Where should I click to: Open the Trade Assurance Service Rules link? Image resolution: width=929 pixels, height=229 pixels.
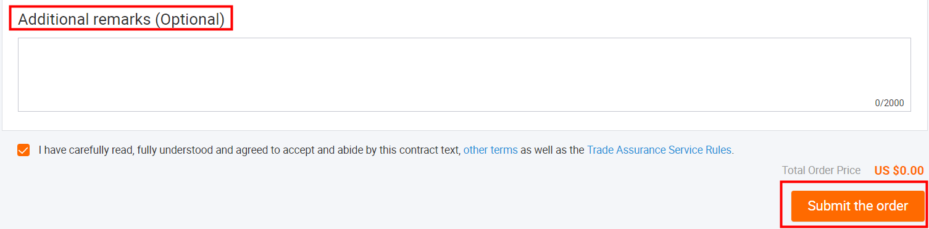pos(660,150)
